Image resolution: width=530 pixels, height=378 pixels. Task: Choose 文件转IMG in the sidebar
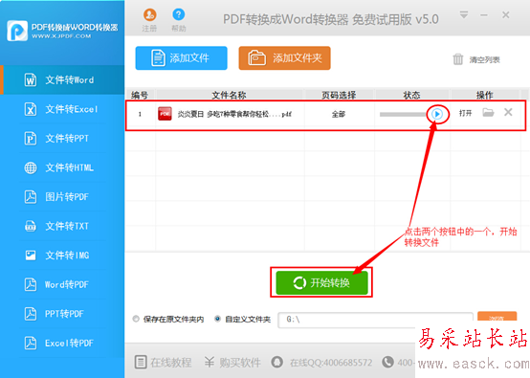[62, 256]
